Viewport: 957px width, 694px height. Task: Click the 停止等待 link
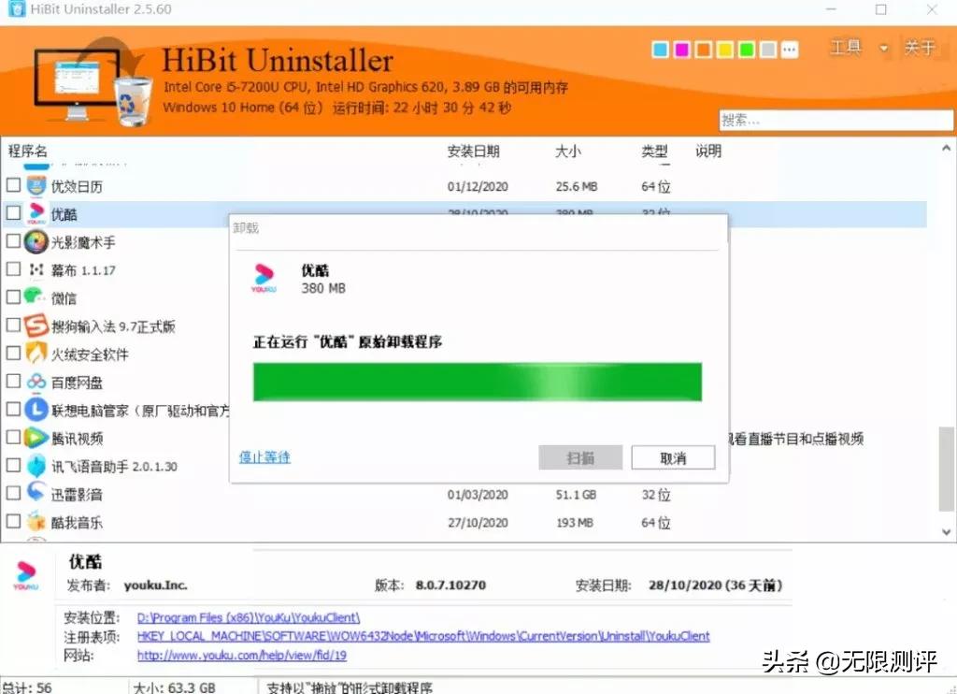click(264, 457)
